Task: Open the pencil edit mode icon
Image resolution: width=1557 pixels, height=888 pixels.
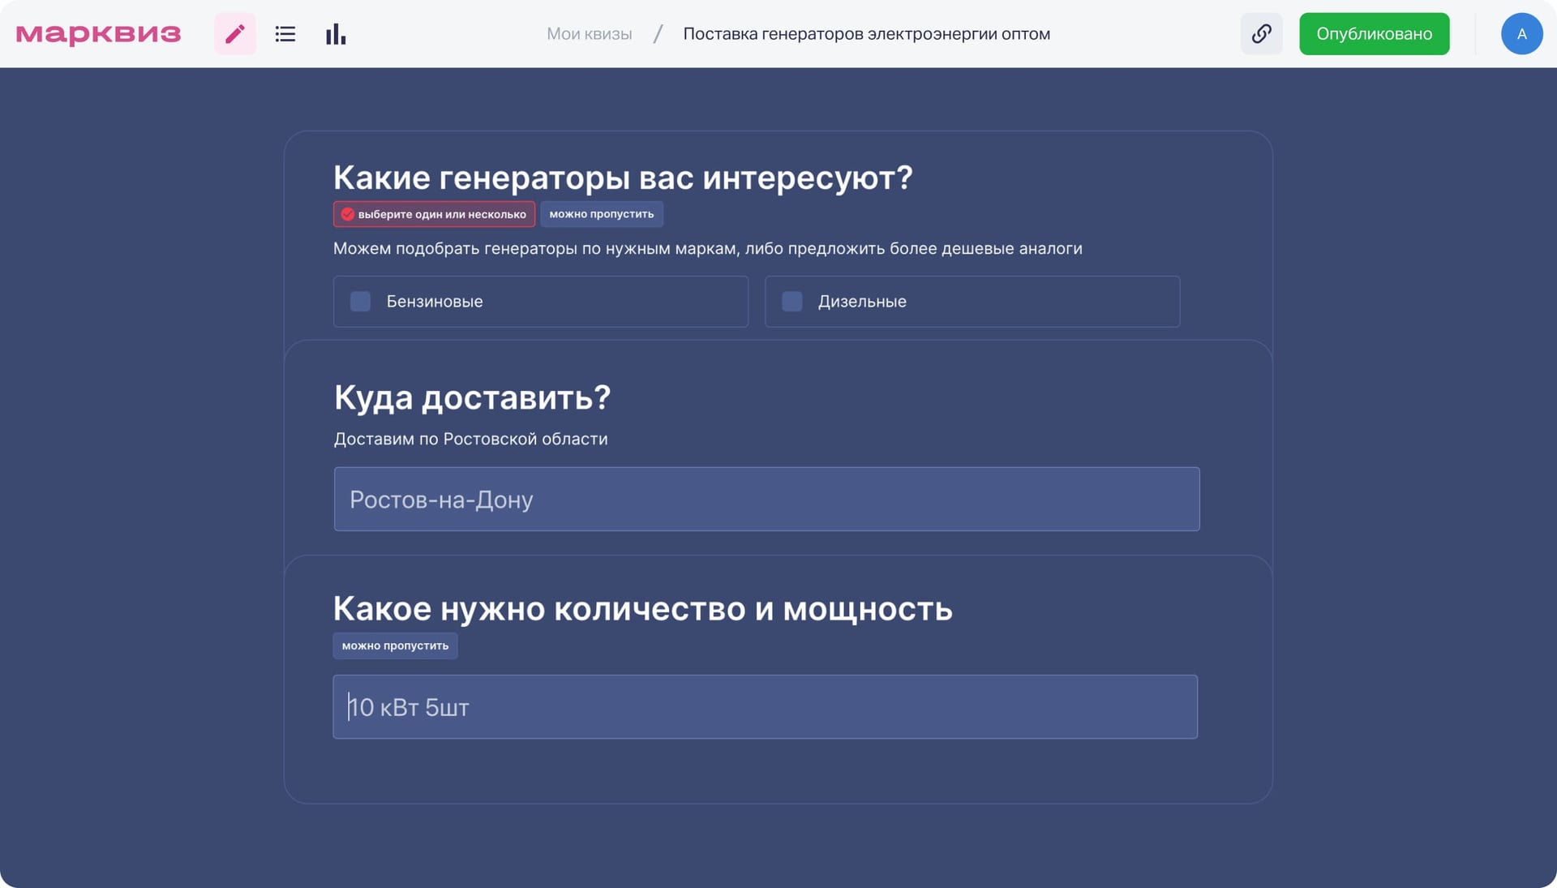Action: (235, 34)
